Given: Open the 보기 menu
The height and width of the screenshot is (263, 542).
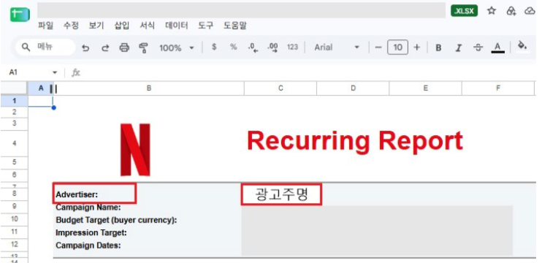Looking at the screenshot, I should click(x=96, y=26).
